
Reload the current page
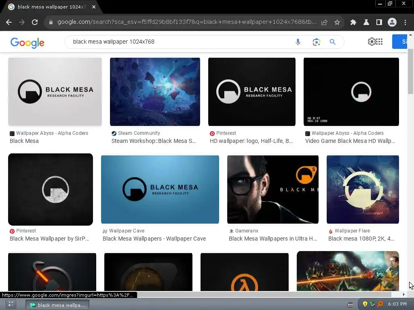(35, 22)
